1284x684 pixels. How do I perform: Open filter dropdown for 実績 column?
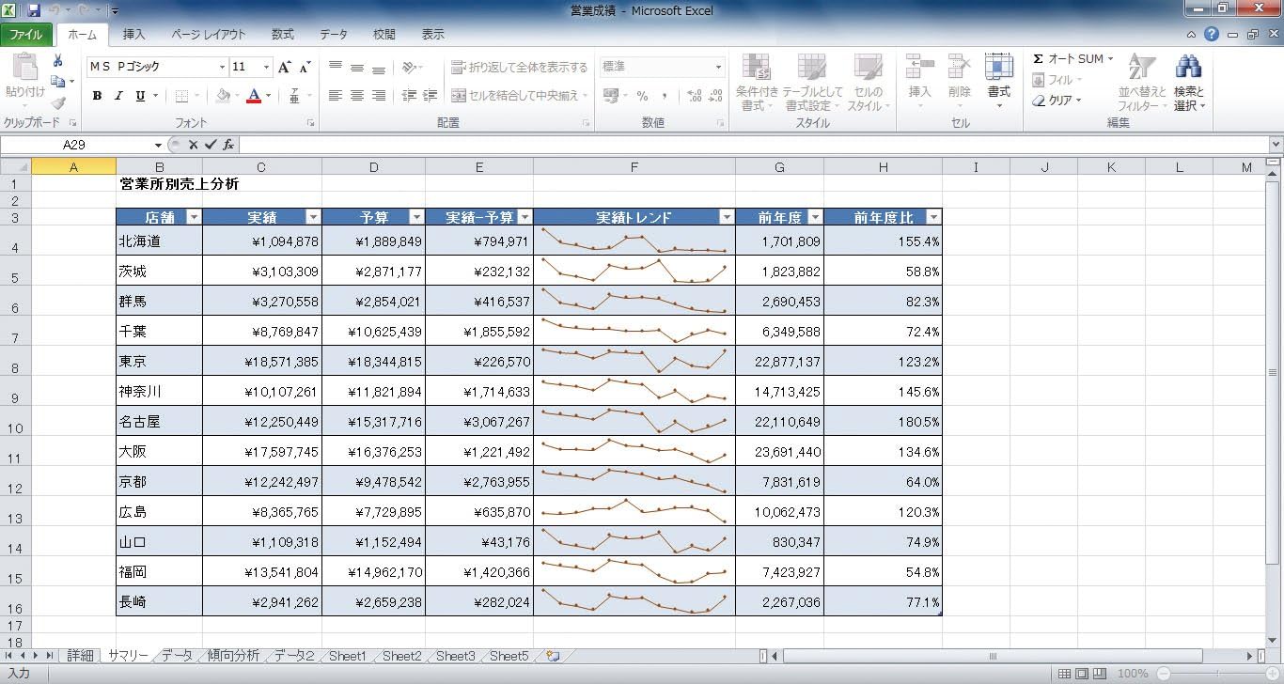coord(313,217)
